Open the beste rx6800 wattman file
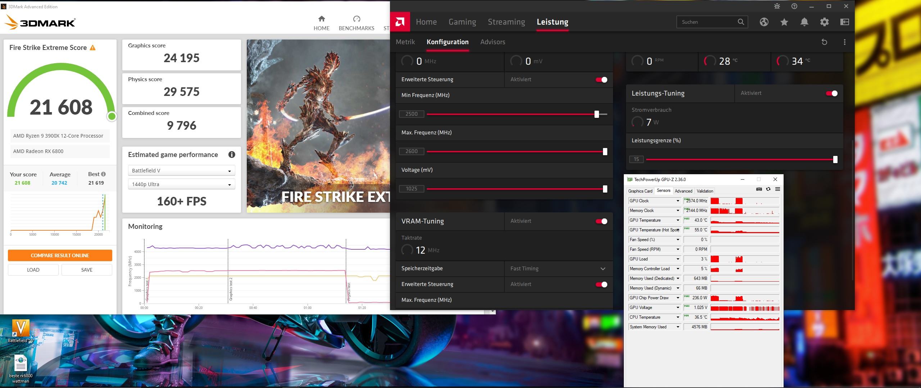921x388 pixels. click(21, 369)
